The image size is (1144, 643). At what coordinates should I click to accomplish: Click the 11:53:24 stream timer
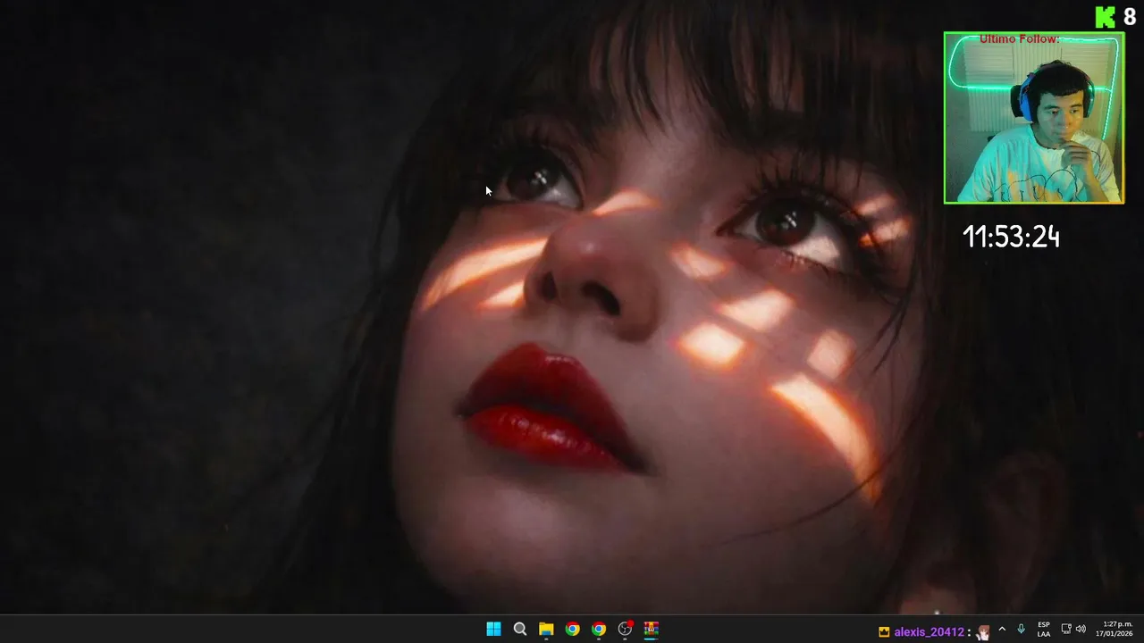coord(1011,237)
